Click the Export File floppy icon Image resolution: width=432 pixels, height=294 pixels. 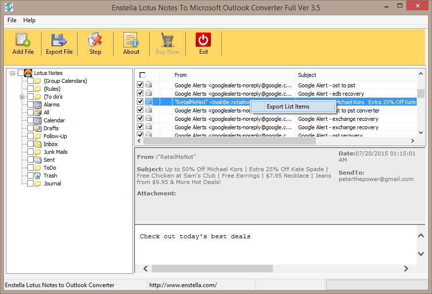[x=59, y=40]
